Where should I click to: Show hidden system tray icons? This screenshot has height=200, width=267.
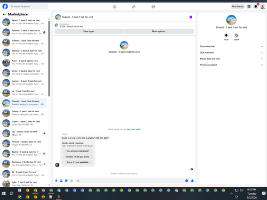231,194
